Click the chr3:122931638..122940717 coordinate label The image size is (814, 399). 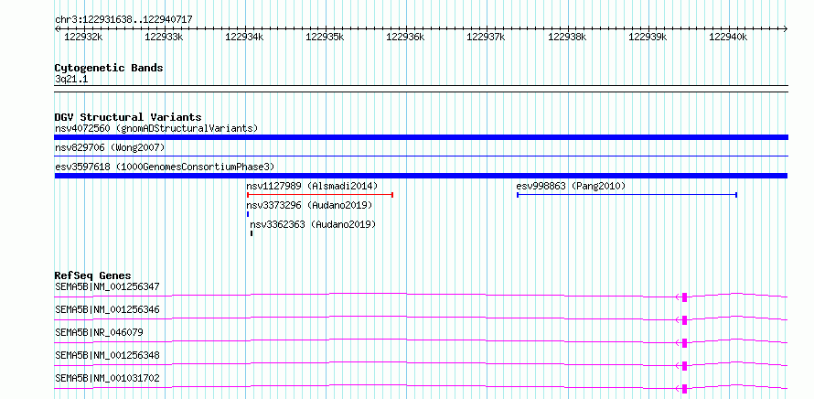coord(123,19)
